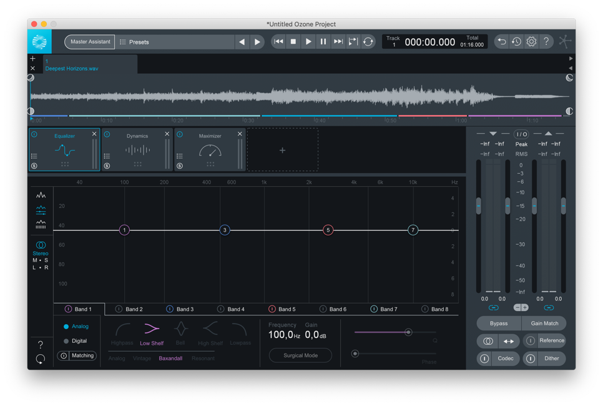Click Bypass button
603x406 pixels.
tap(499, 324)
